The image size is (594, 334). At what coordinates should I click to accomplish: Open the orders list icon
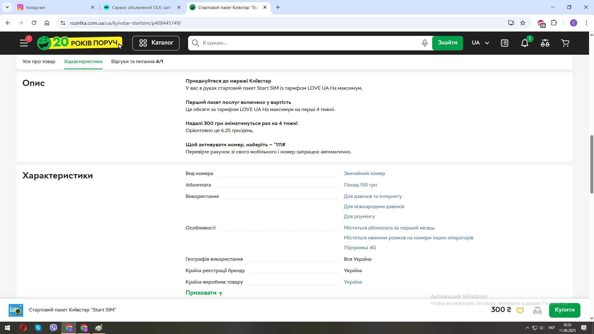click(x=504, y=43)
